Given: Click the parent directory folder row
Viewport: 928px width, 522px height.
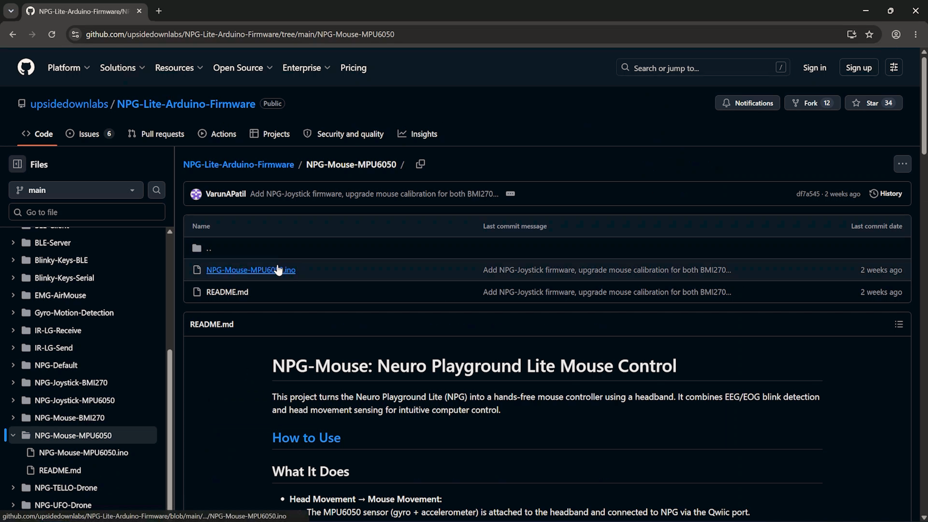Looking at the screenshot, I should 547,248.
